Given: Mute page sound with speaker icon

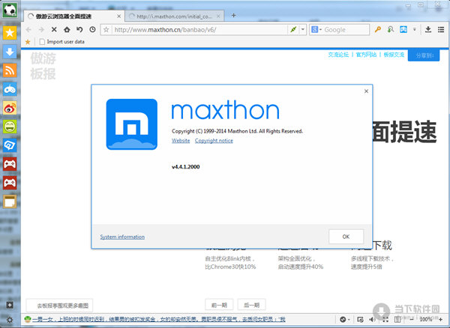Looking at the screenshot, I should tap(372, 319).
